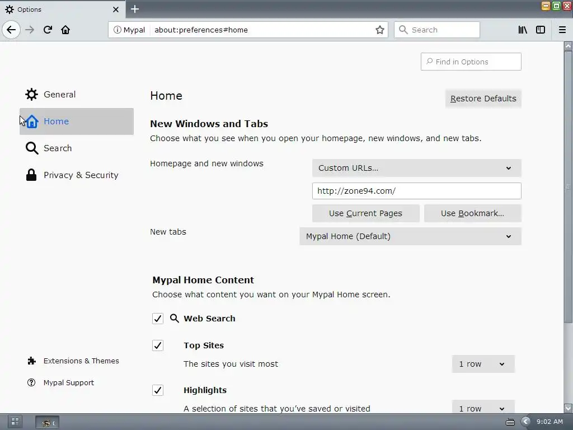Open the Mypal Support link

[69, 382]
